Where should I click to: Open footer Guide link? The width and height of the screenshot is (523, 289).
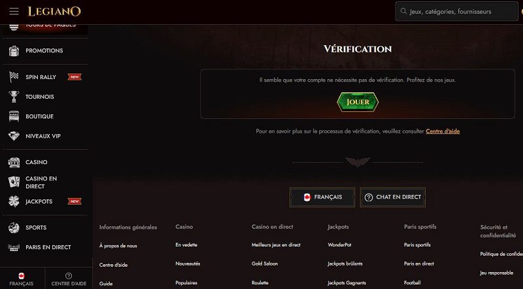106,284
